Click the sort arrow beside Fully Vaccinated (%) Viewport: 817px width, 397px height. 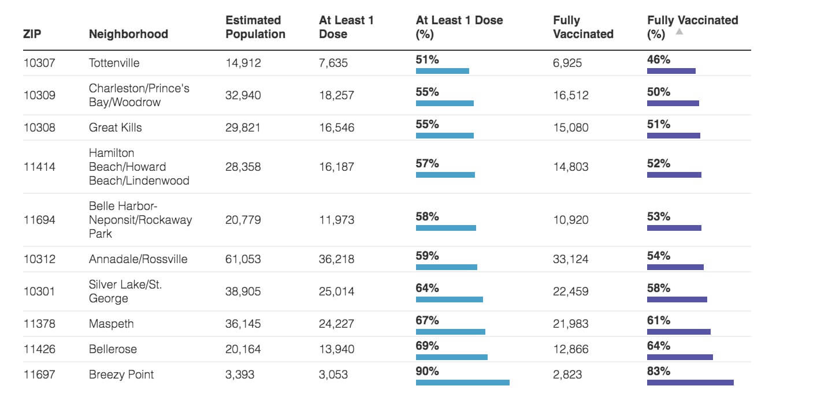pyautogui.click(x=679, y=32)
